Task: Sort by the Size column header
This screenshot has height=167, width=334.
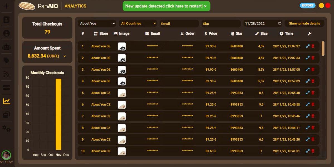Action: click(261, 33)
